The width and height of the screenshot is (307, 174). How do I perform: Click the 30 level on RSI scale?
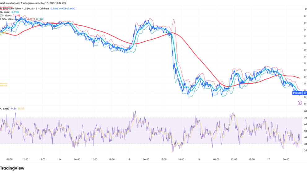[305, 144]
